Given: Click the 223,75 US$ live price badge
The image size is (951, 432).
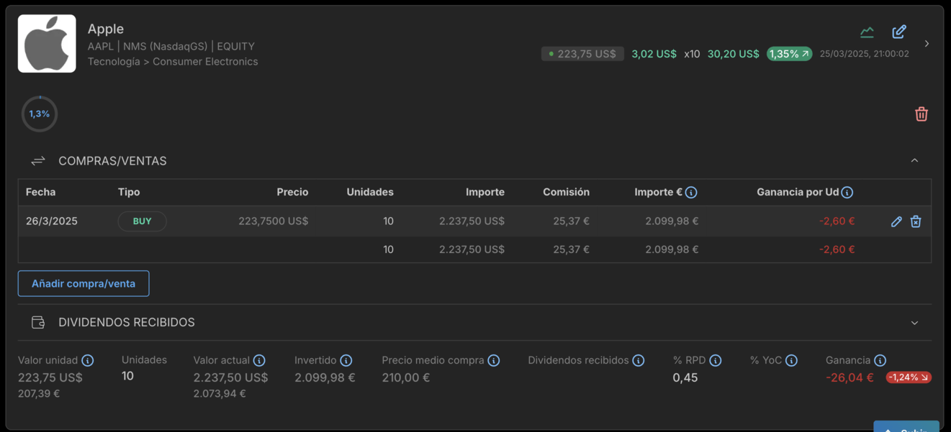Looking at the screenshot, I should coord(582,54).
